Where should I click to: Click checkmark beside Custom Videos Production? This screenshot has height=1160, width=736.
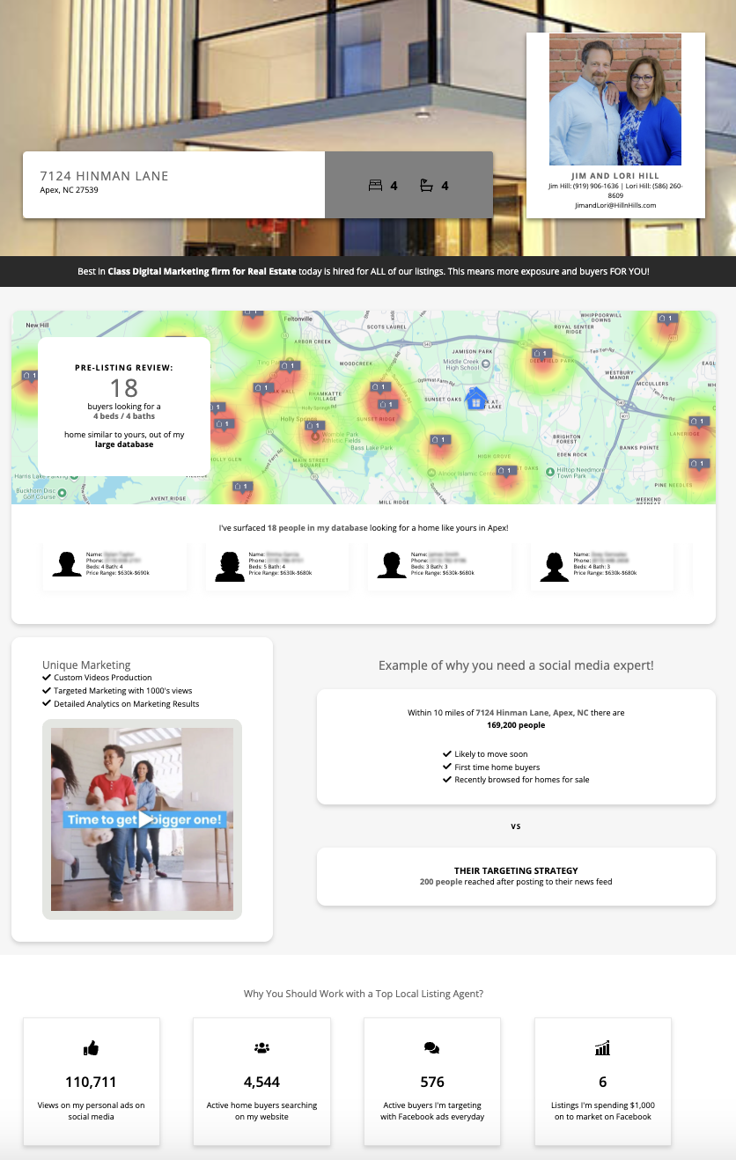47,678
